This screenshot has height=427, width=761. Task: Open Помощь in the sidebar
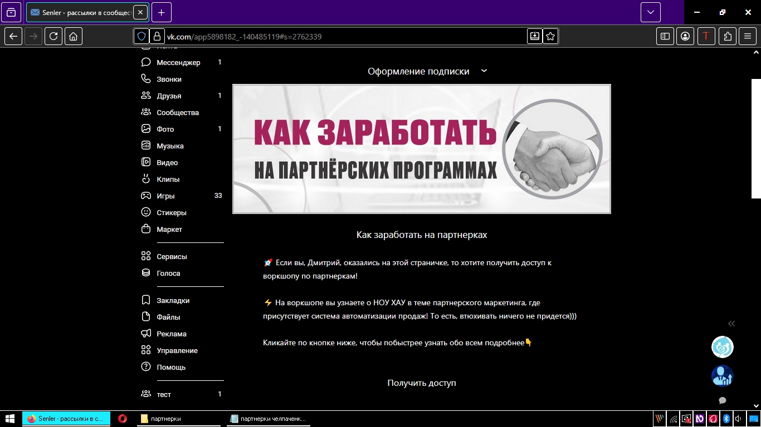[170, 367]
